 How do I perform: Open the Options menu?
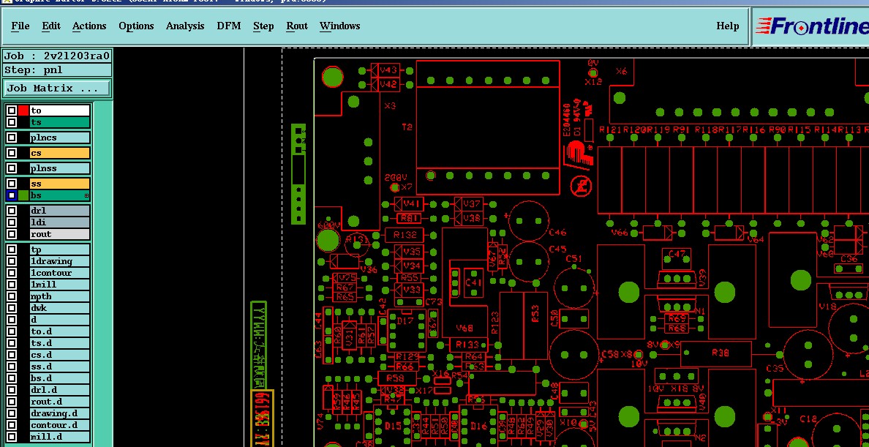136,26
